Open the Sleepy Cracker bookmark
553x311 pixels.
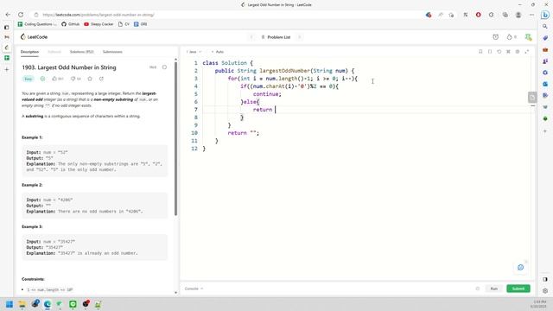[x=99, y=24]
